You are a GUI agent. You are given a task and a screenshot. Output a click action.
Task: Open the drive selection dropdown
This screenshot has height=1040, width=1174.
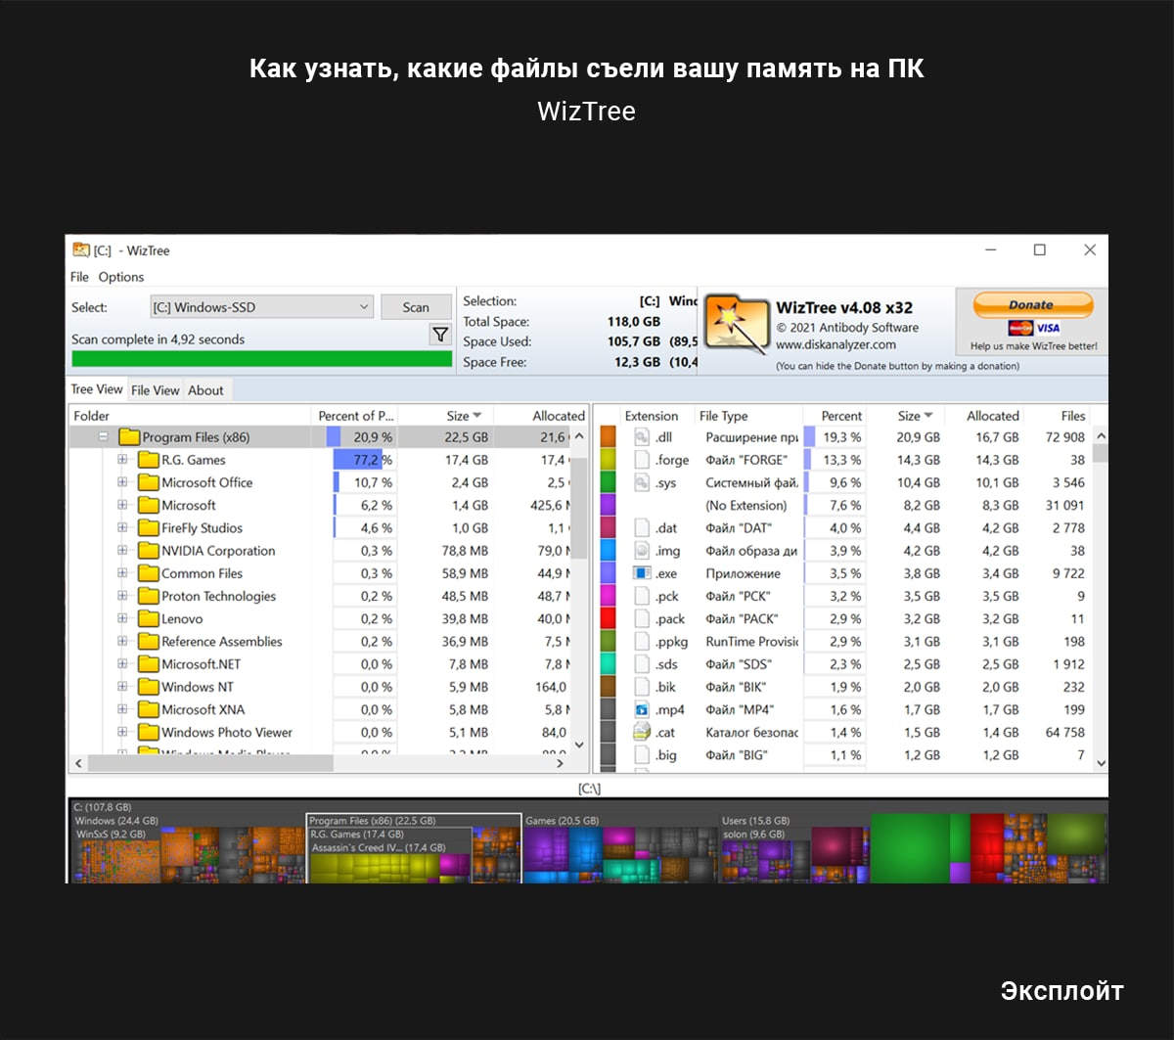pos(261,307)
